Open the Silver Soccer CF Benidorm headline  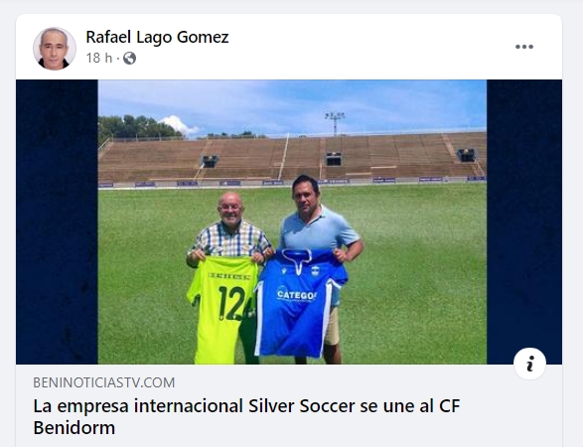246,416
